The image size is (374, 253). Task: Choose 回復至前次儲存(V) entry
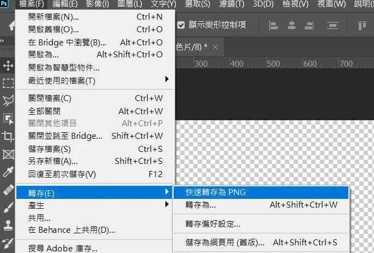(96, 174)
